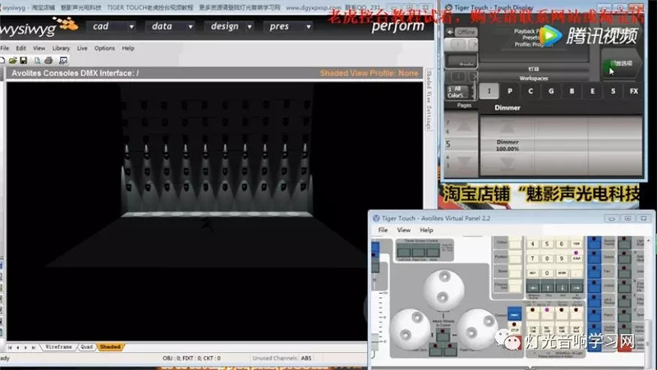This screenshot has height=370, width=657.
Task: Switch to the Quad view tab
Action: (87, 347)
